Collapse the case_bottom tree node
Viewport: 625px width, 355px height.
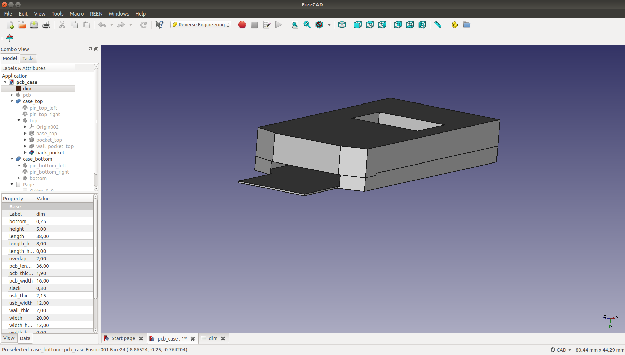[x=12, y=159]
